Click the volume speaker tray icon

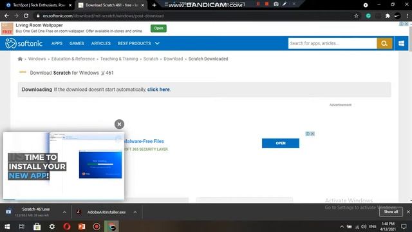[x=364, y=226]
